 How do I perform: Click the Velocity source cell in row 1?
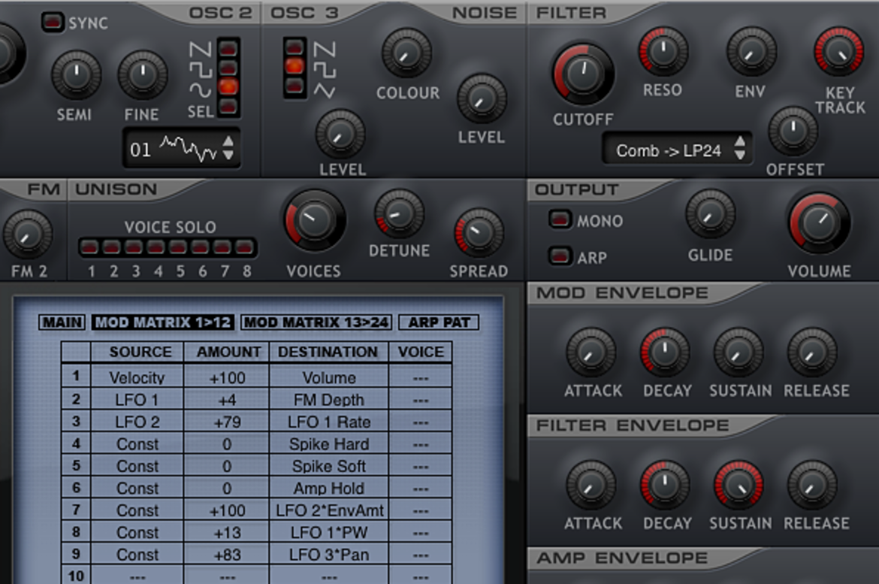[137, 377]
